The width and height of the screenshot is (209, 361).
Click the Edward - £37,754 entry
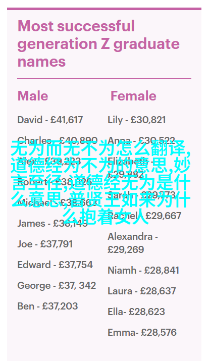[55, 265]
